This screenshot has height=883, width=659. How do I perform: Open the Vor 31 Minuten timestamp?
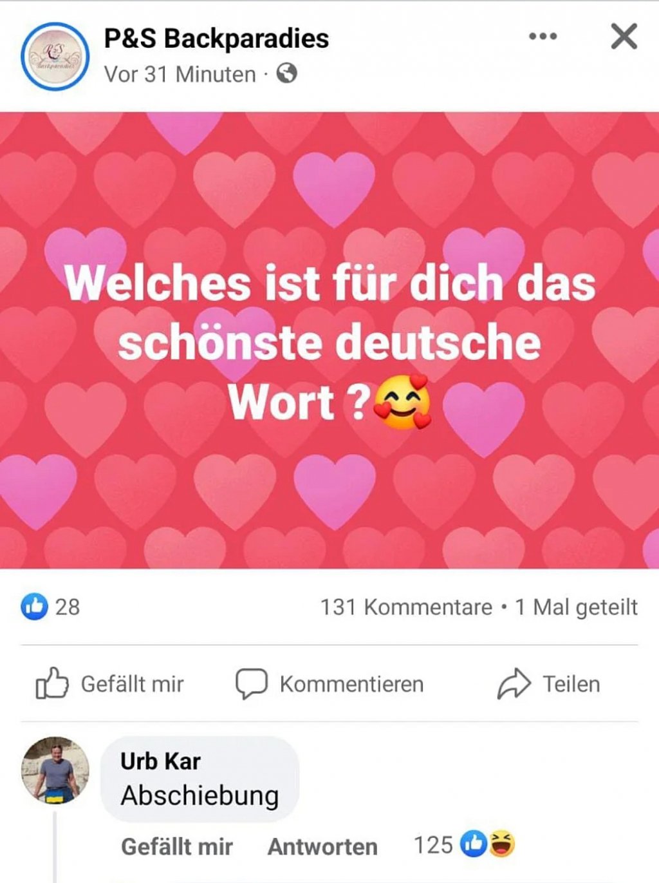tap(180, 74)
